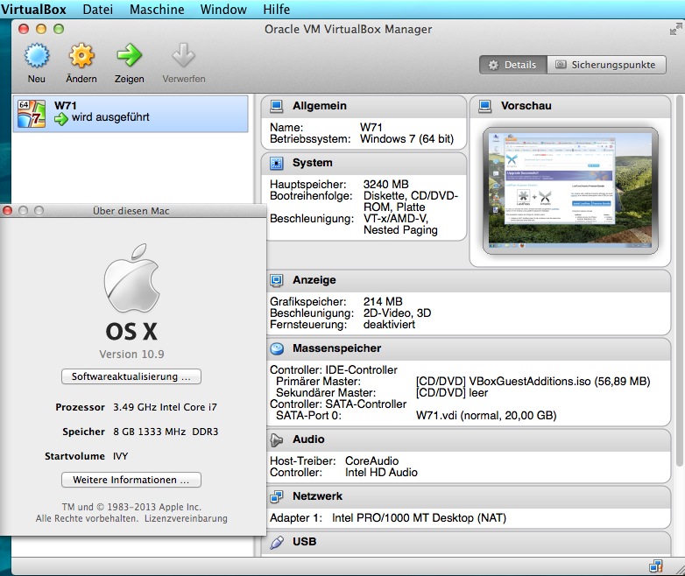Click the W71 Windows 7 VM icon
This screenshot has width=685, height=576.
(31, 114)
